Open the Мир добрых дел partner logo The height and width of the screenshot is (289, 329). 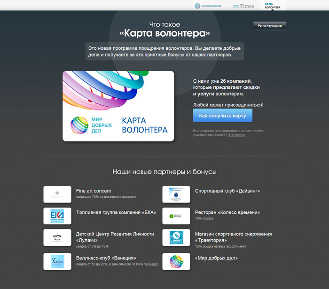tap(176, 261)
